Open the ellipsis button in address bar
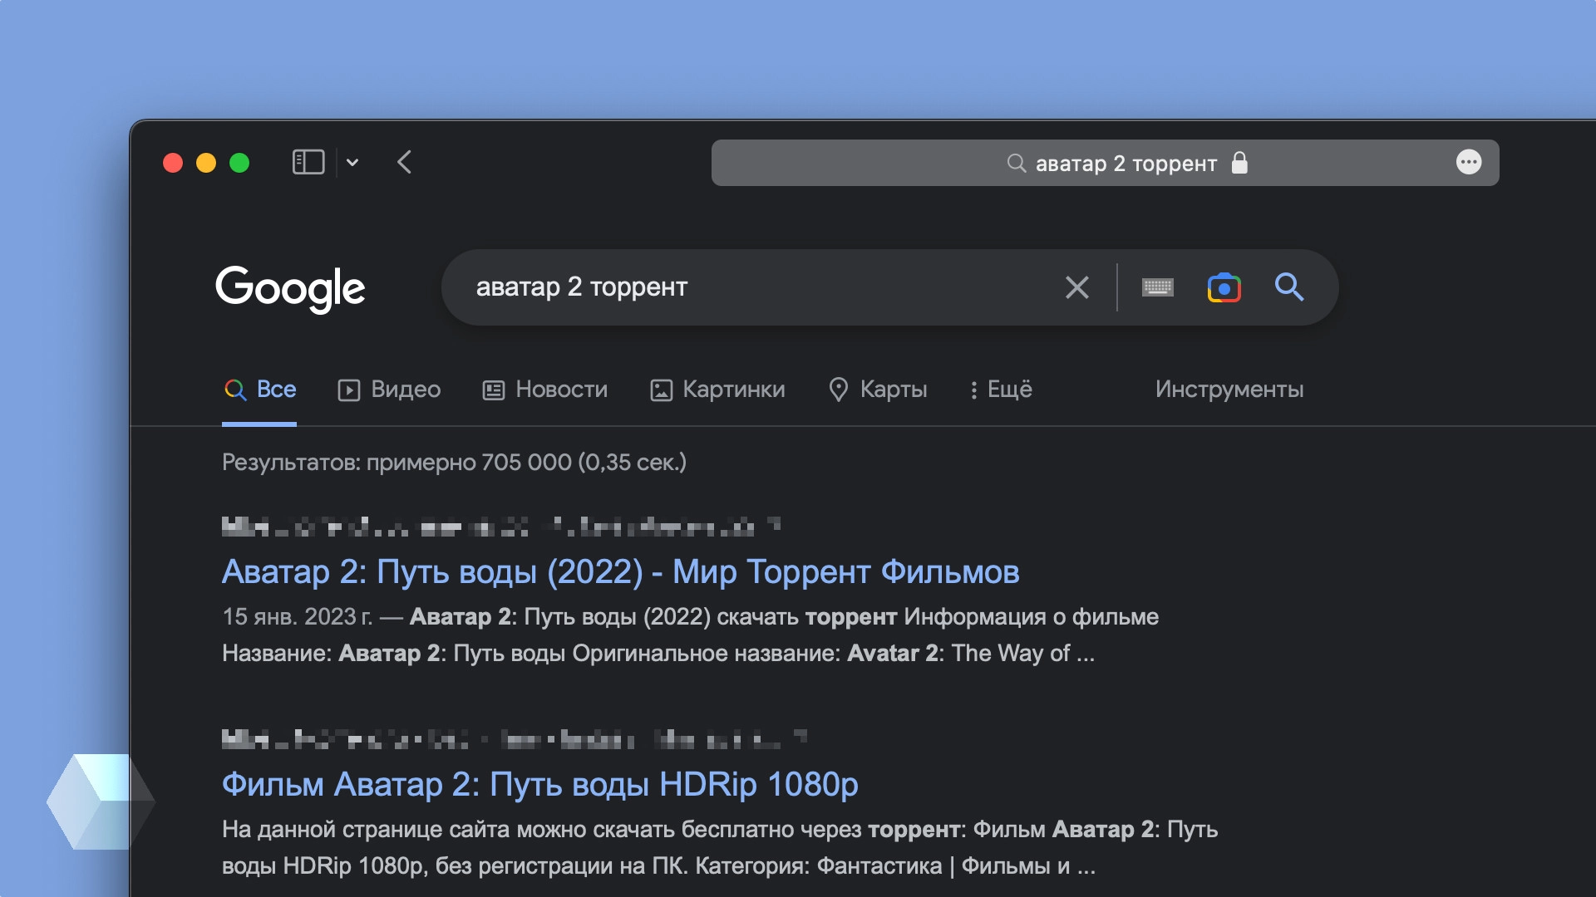Viewport: 1596px width, 897px height. click(1469, 162)
